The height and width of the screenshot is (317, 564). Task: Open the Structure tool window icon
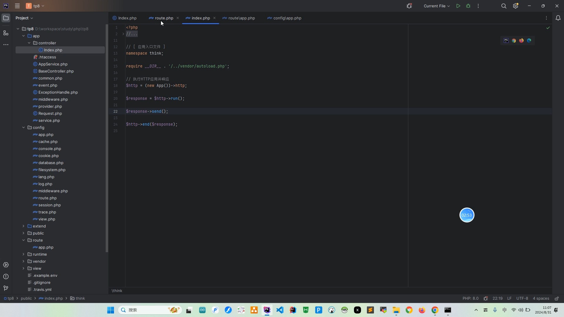[6, 33]
